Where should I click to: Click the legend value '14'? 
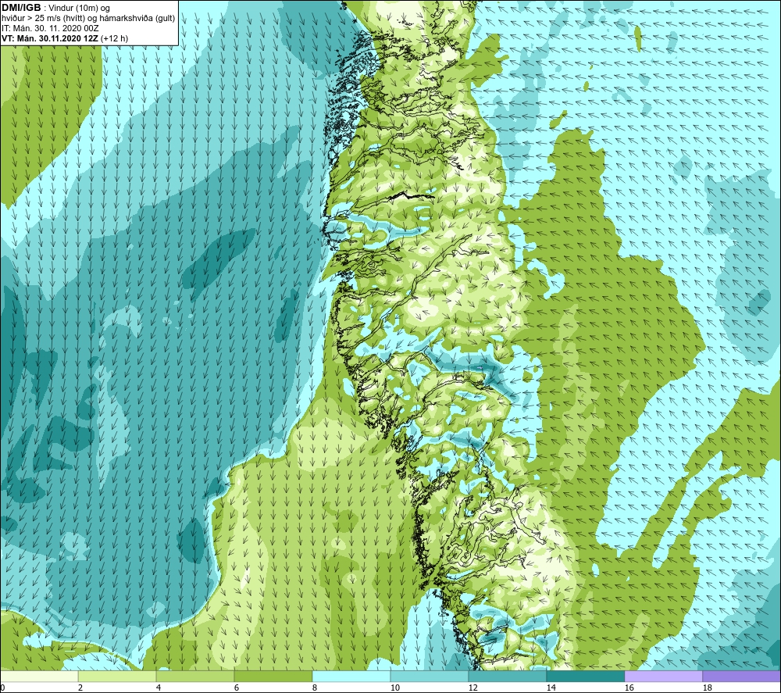[x=551, y=688]
